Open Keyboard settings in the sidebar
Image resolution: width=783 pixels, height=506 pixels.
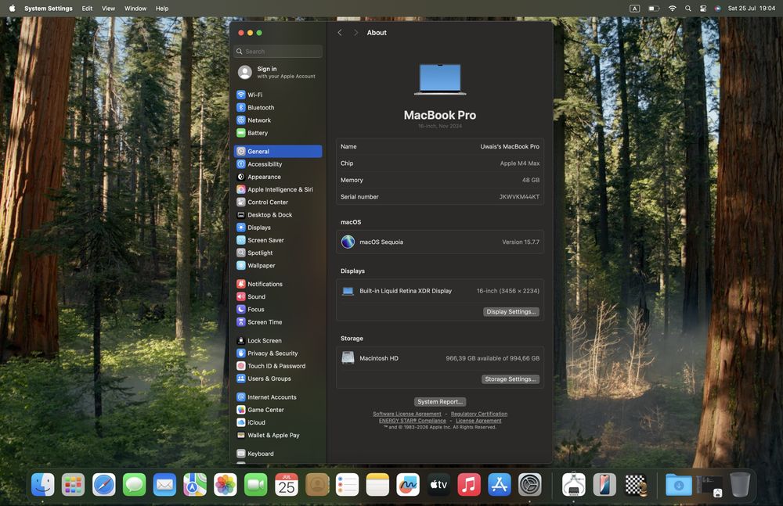click(x=278, y=454)
